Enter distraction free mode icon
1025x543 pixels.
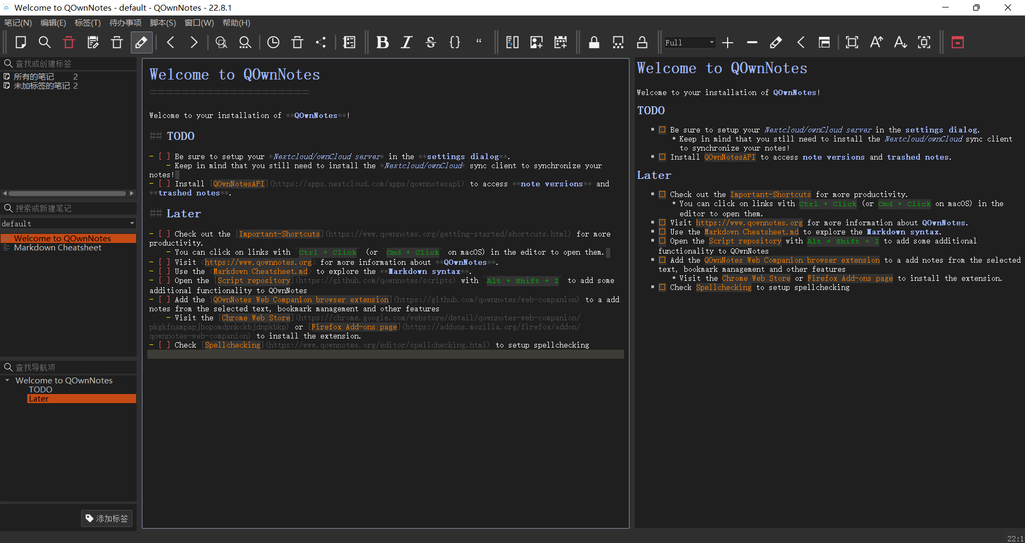tap(852, 42)
